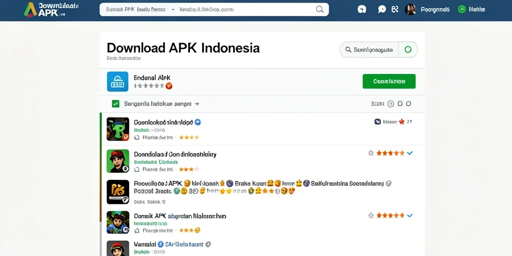Screen dimensions: 512x256
Task: Open the "Donndalaad Condinloashloiny" app title
Action: pos(175,154)
